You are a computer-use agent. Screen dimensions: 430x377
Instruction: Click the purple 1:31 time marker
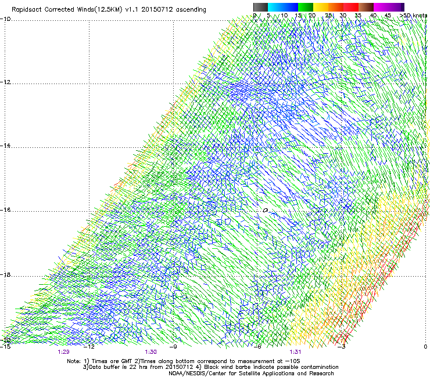point(295,352)
